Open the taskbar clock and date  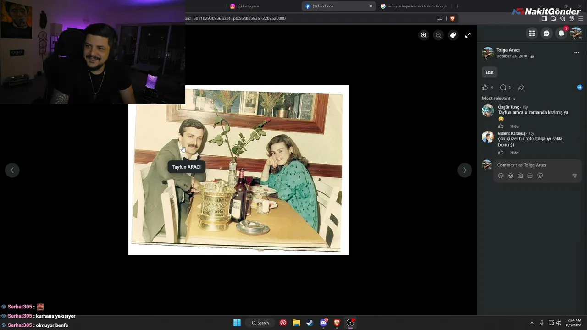click(x=574, y=323)
